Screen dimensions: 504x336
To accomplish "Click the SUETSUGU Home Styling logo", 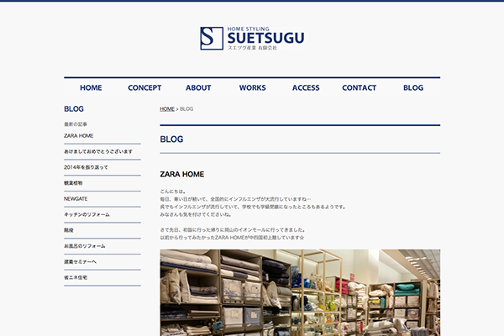I will pos(252,39).
